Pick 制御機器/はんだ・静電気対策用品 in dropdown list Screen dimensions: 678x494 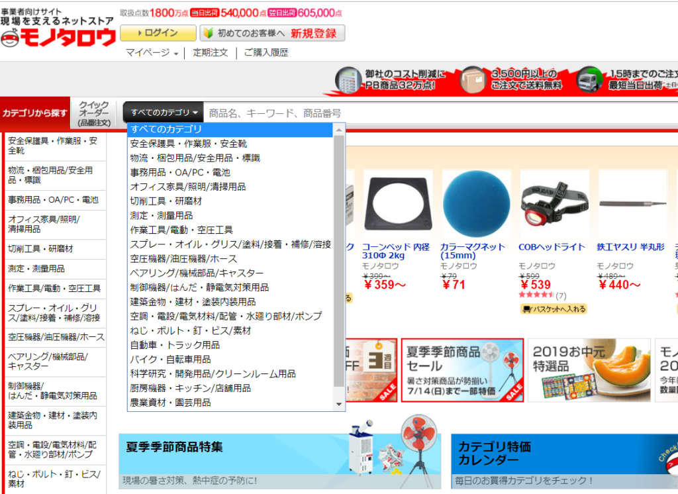(x=230, y=287)
